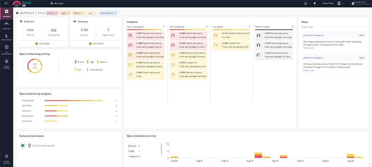This screenshot has width=372, height=167.
Task: Click the severity icon of incident ID 666
Action: coord(130,45)
